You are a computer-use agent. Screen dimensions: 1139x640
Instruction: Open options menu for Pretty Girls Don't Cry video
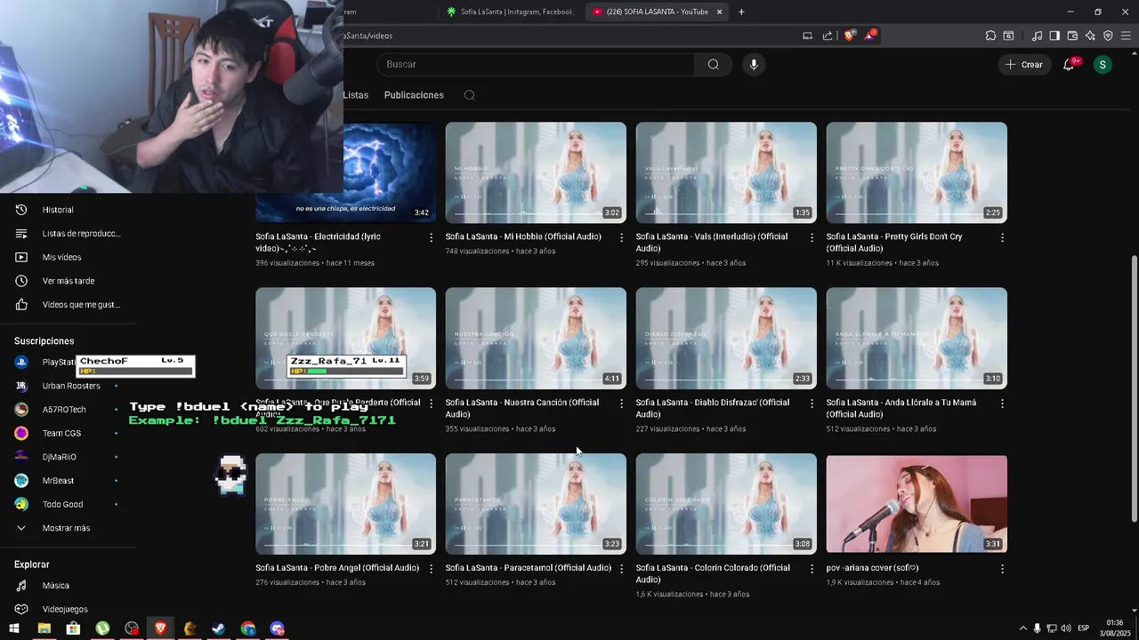tap(1002, 237)
